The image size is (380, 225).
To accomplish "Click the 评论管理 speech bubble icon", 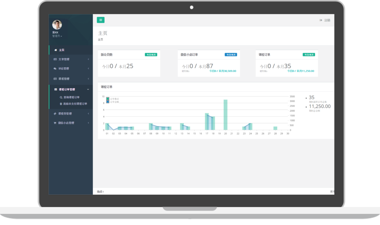I will point(55,68).
